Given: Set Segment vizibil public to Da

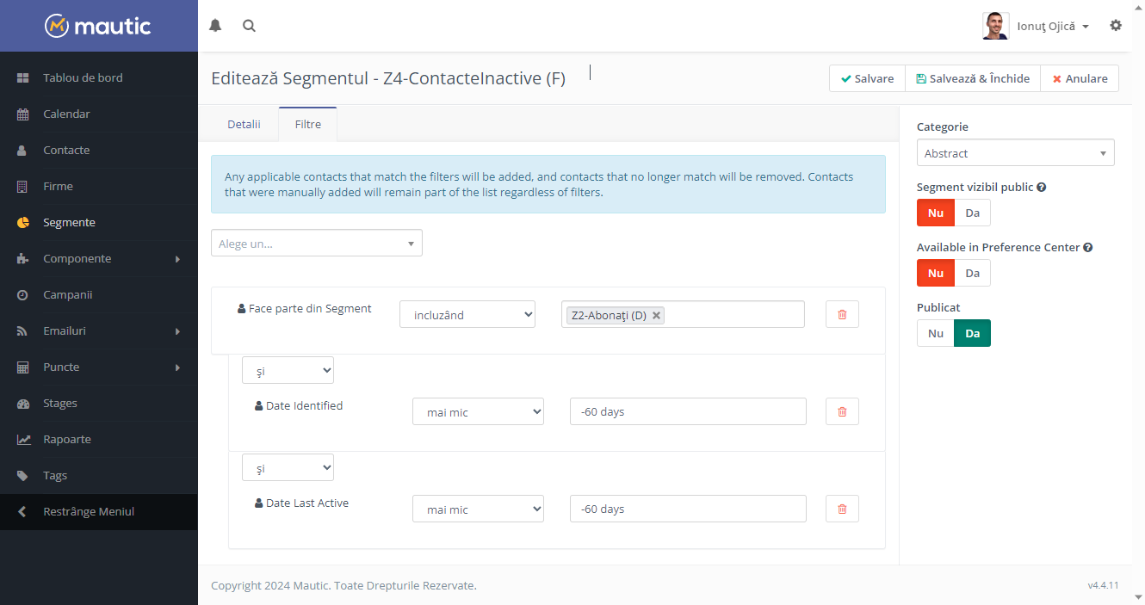Looking at the screenshot, I should click(972, 213).
